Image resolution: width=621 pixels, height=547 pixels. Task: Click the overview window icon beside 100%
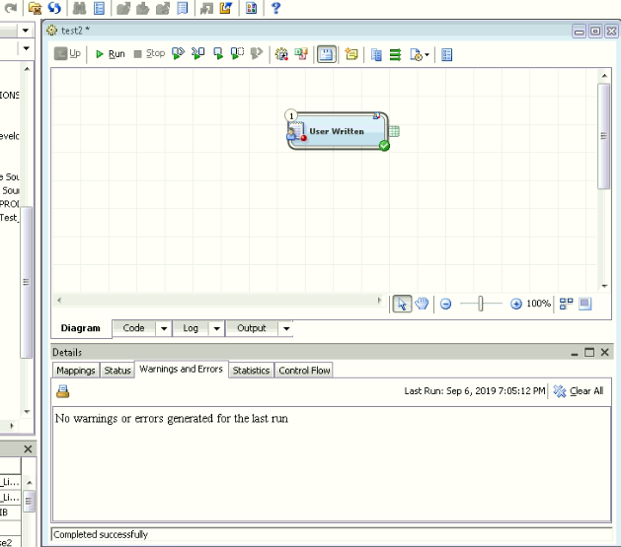coord(584,304)
